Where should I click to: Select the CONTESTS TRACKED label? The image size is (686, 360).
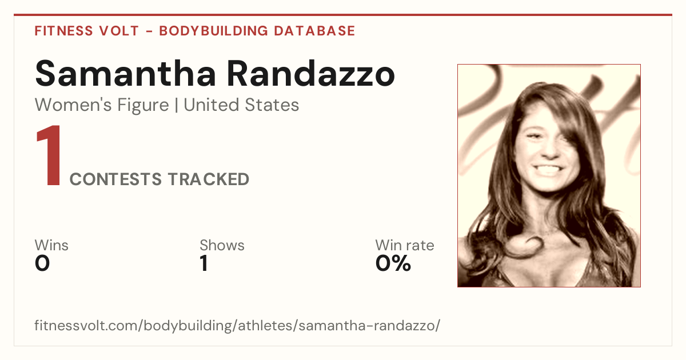click(159, 179)
